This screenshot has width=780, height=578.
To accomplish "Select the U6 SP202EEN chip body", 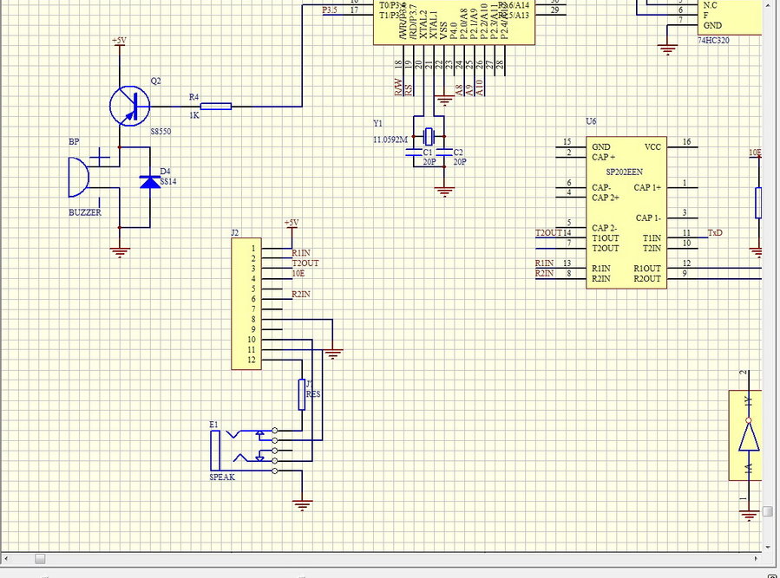I will pyautogui.click(x=626, y=213).
